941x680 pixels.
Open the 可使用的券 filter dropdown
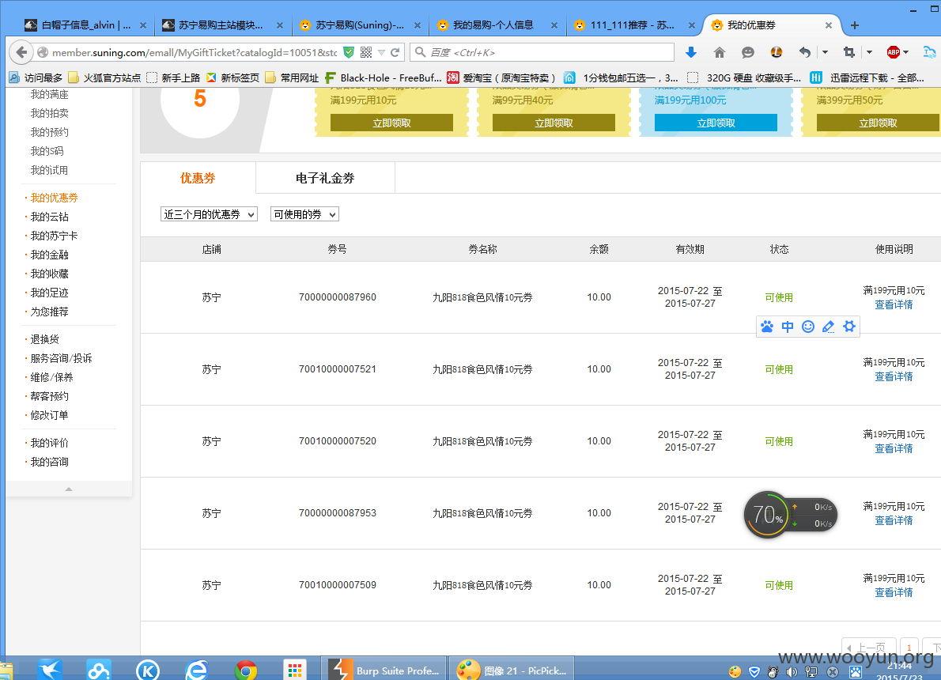click(x=304, y=214)
